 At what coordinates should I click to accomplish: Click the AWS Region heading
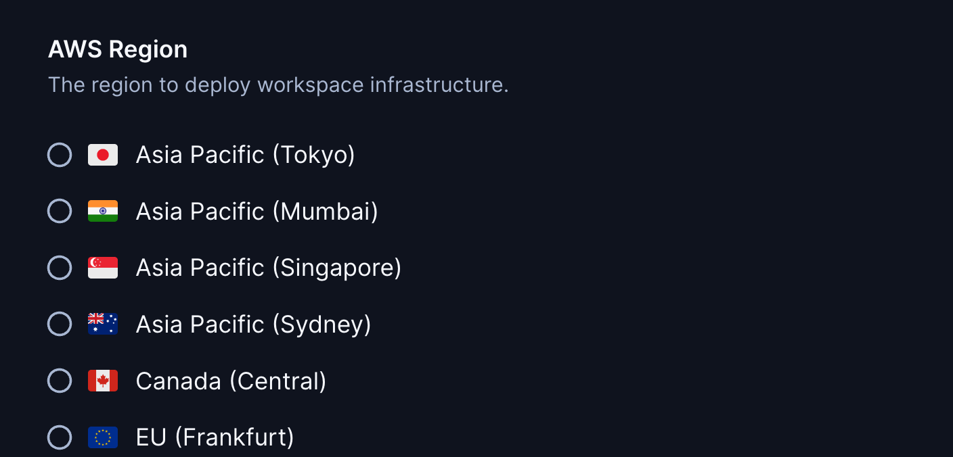117,49
